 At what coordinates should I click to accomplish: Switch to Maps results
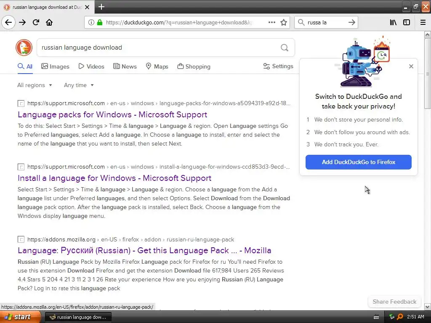coord(157,66)
